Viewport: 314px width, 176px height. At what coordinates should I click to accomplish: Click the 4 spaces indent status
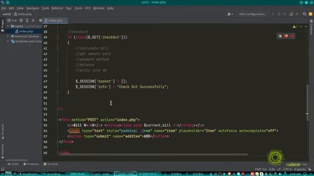pos(300,169)
